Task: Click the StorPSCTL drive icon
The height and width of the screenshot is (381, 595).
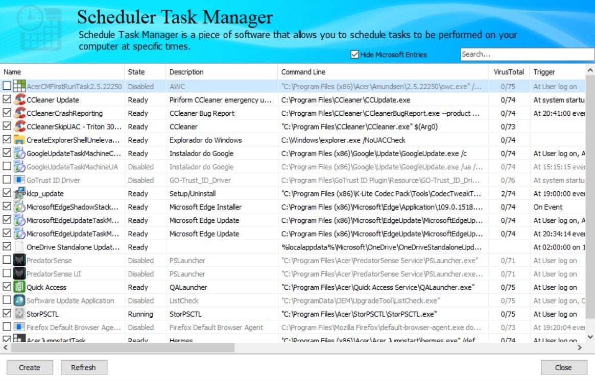Action: tap(19, 314)
